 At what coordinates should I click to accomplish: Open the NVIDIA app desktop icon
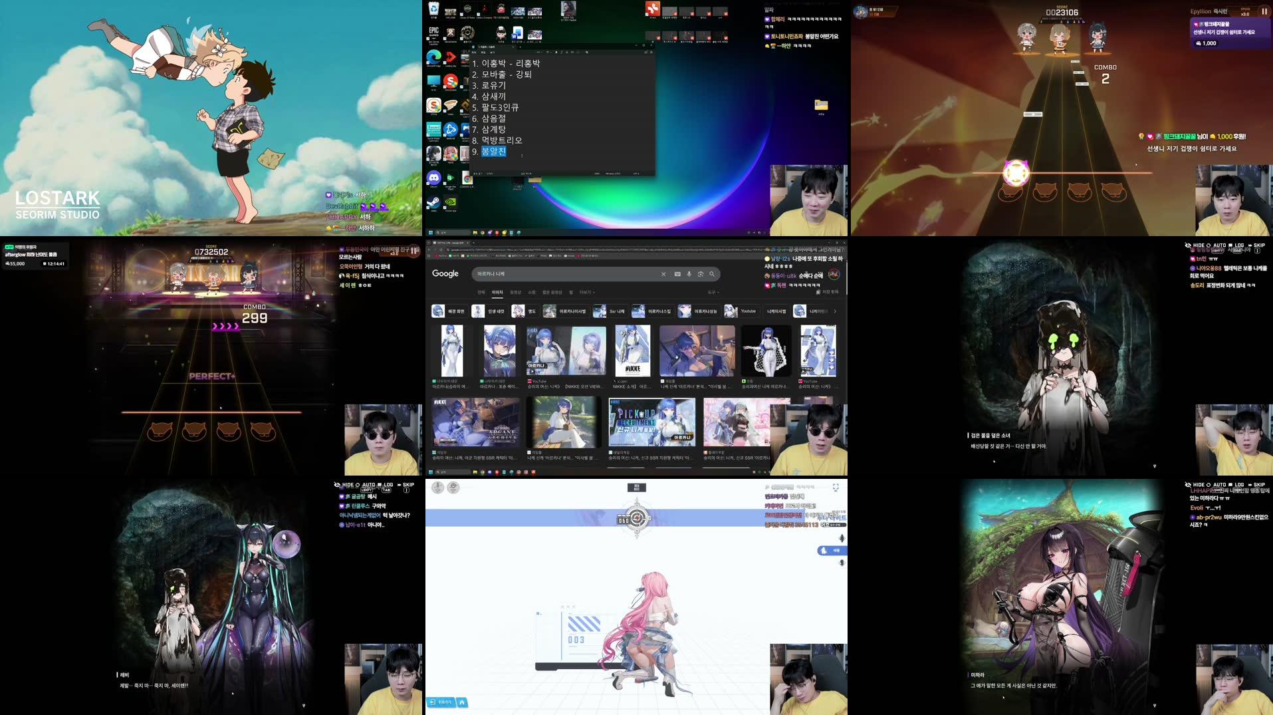click(450, 202)
